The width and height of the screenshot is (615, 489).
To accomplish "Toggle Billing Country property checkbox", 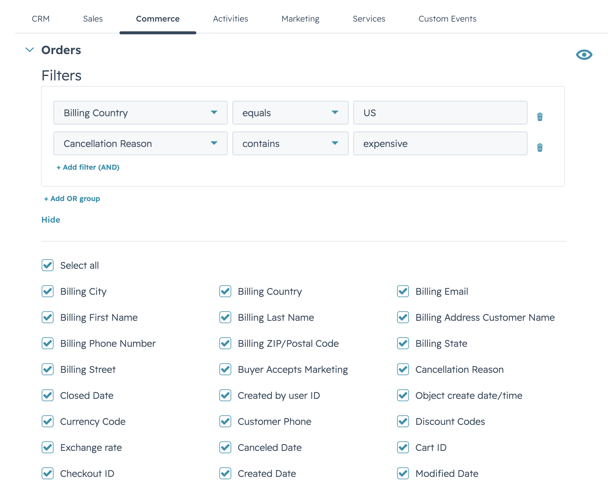I will (225, 291).
